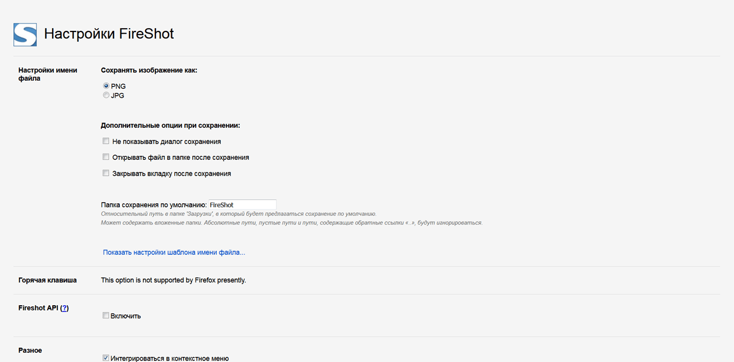Expand 'Показать настройки шаблона имени файла' link
The width and height of the screenshot is (734, 362).
pyautogui.click(x=174, y=252)
